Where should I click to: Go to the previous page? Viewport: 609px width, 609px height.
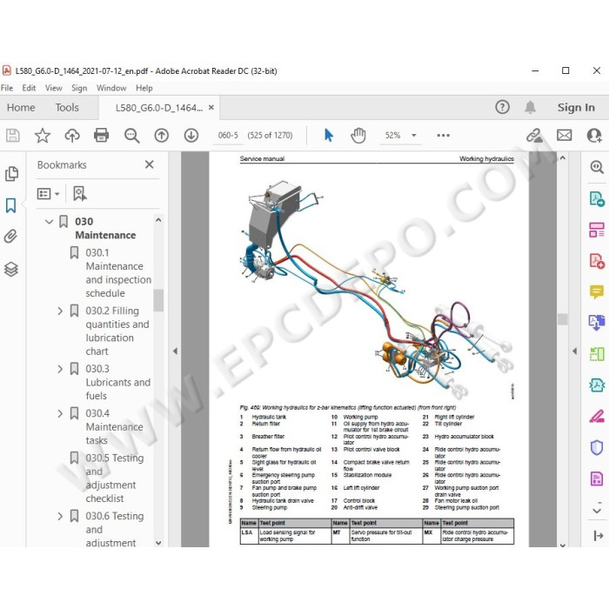coord(161,136)
